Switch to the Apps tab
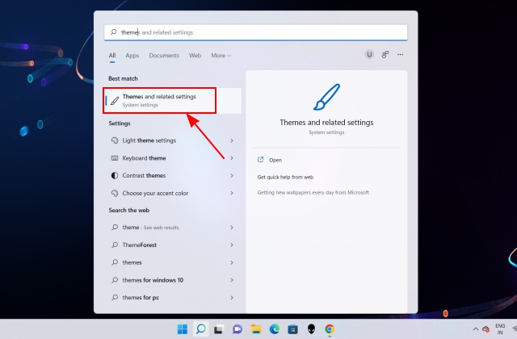Screen dimensions: 517x339 (132, 56)
